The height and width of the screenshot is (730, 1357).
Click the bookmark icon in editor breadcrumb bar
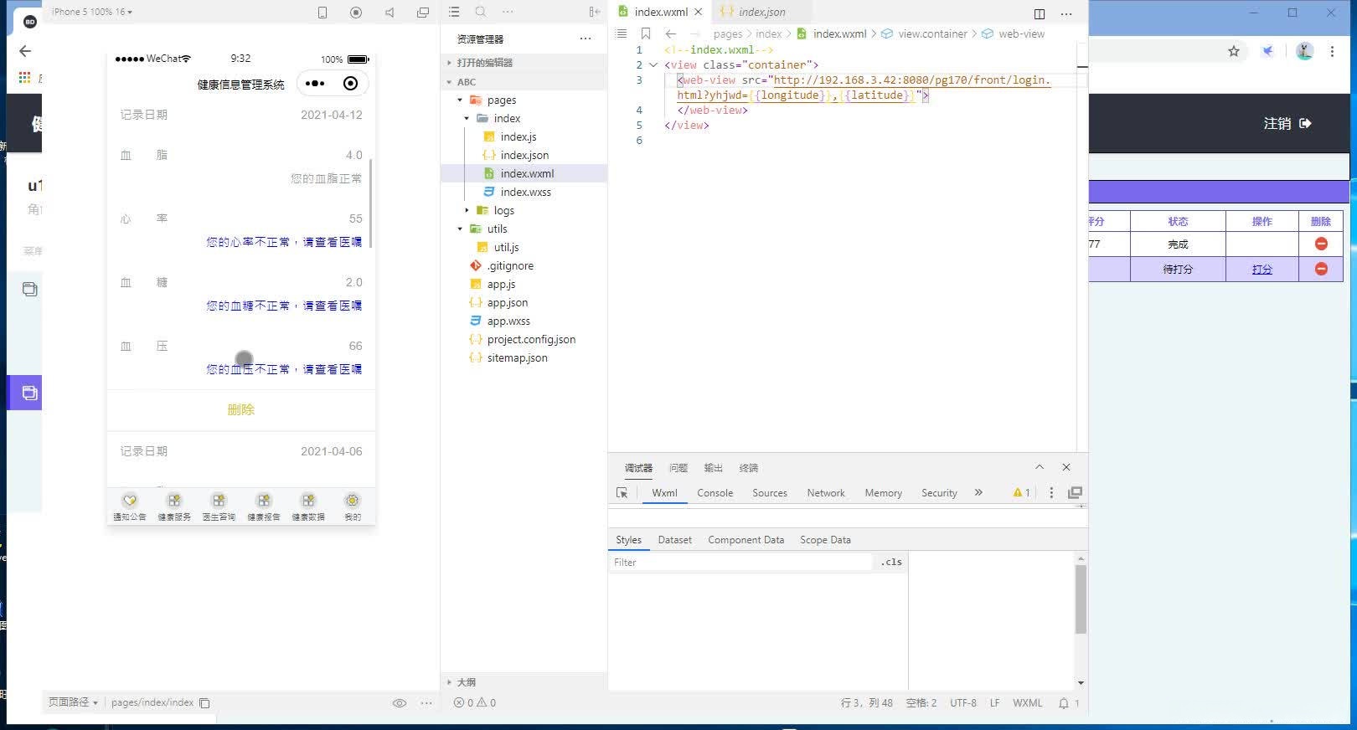[645, 34]
